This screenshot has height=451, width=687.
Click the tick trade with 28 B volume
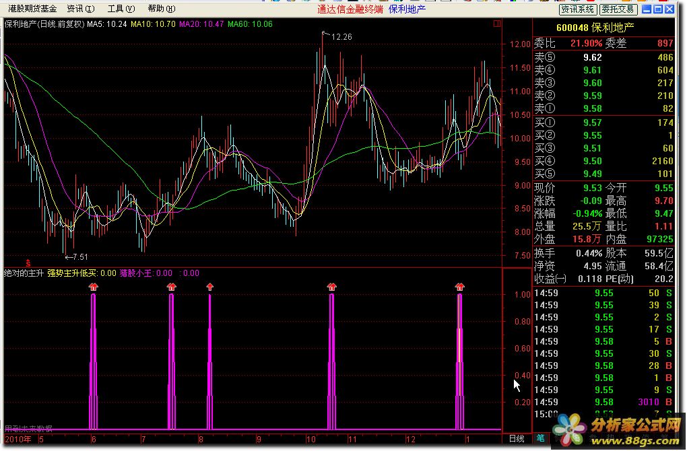(x=603, y=366)
